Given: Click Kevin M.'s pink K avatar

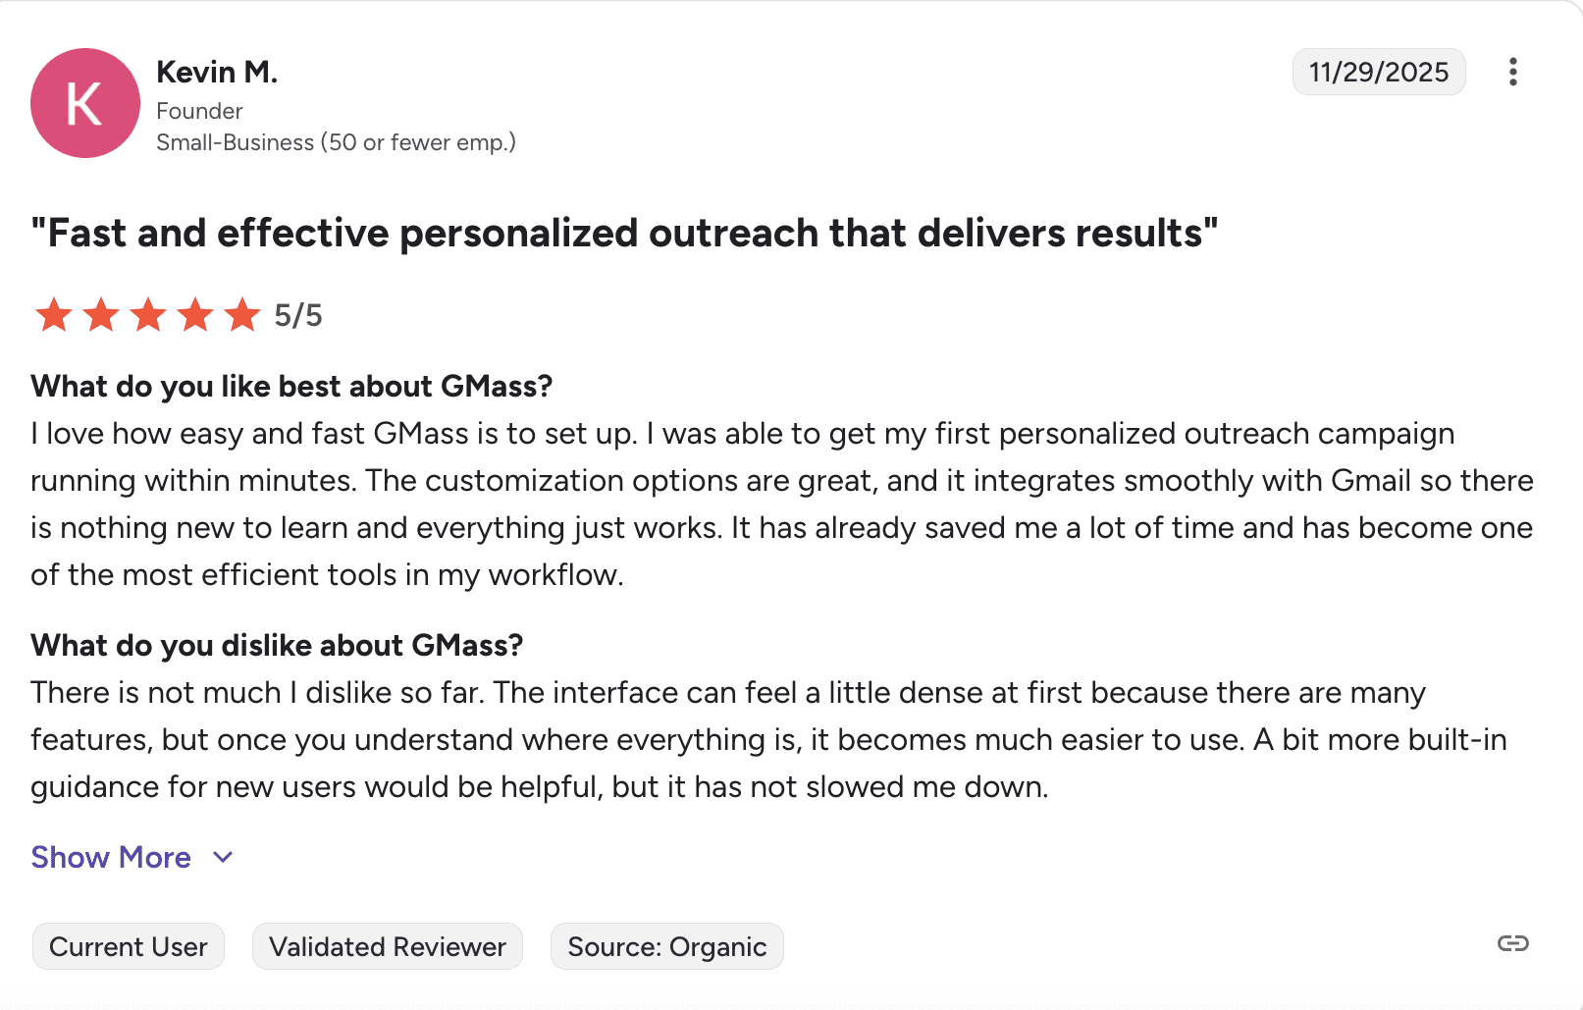Looking at the screenshot, I should [x=85, y=103].
